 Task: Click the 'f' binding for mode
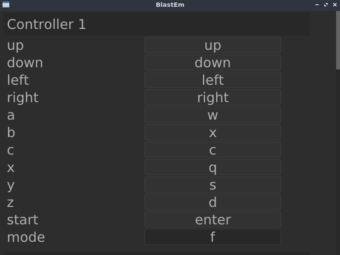(x=212, y=237)
